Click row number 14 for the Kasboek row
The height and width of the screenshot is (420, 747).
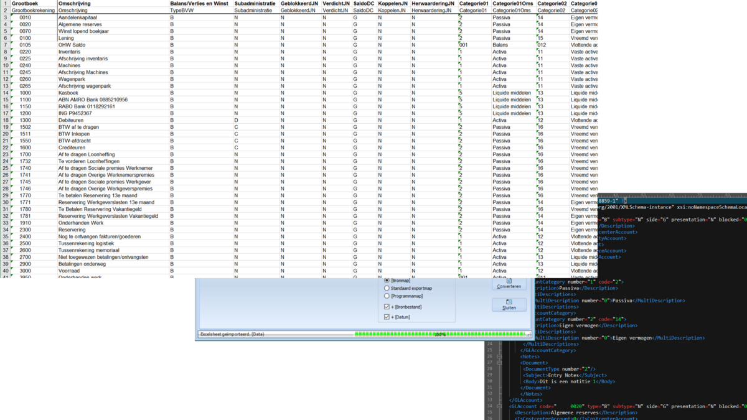(6, 92)
